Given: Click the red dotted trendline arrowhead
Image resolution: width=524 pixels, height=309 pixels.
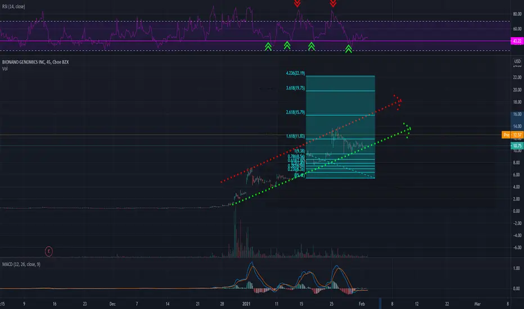Looking at the screenshot, I should click(x=398, y=102).
